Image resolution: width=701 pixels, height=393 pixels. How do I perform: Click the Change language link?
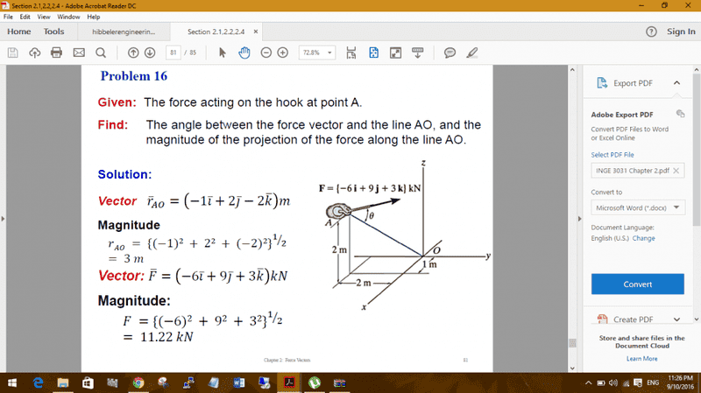click(643, 238)
